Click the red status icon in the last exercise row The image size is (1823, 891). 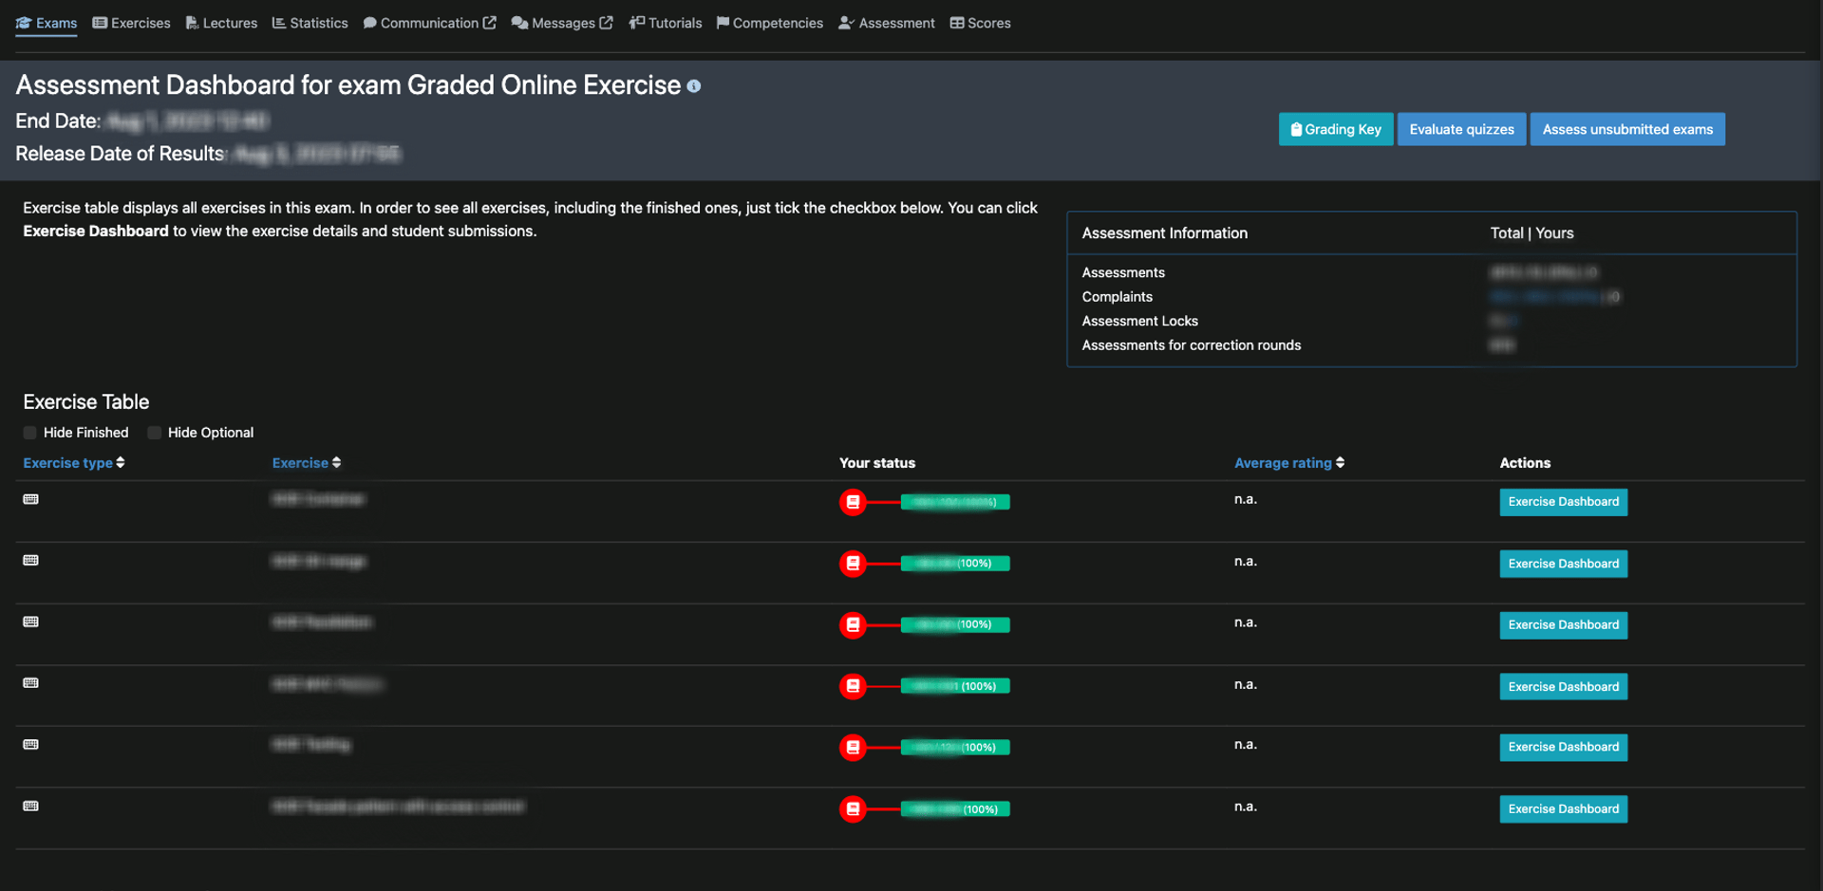tap(852, 808)
